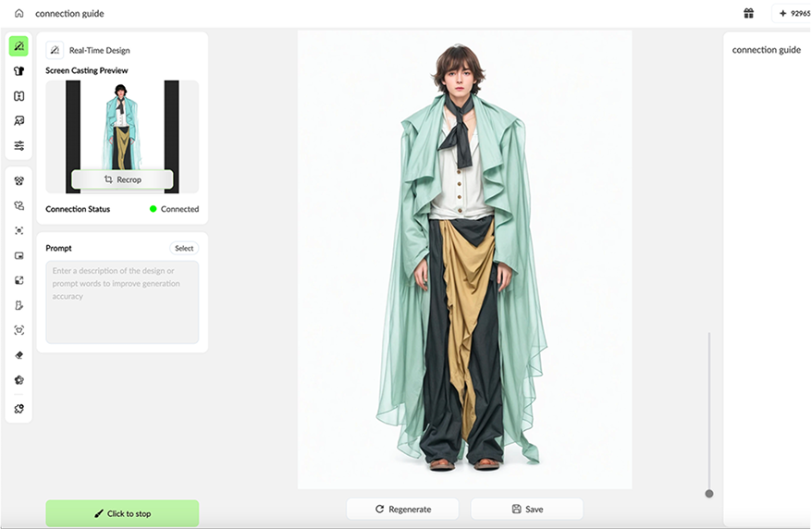Open the connection guide panel on the right
The height and width of the screenshot is (529, 811).
(766, 50)
